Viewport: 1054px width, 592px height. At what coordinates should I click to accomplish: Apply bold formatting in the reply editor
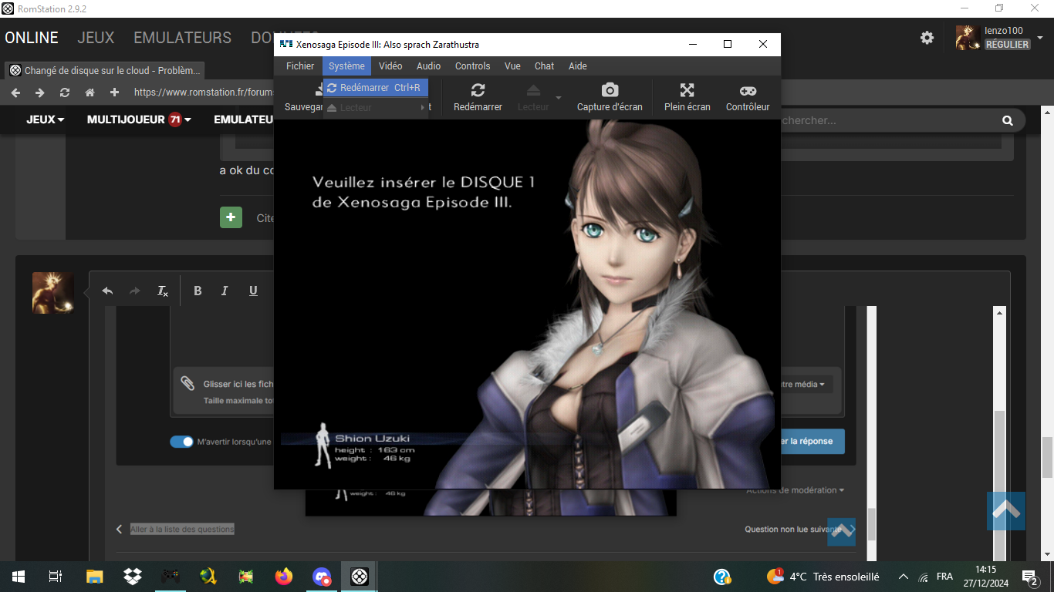[x=198, y=291]
